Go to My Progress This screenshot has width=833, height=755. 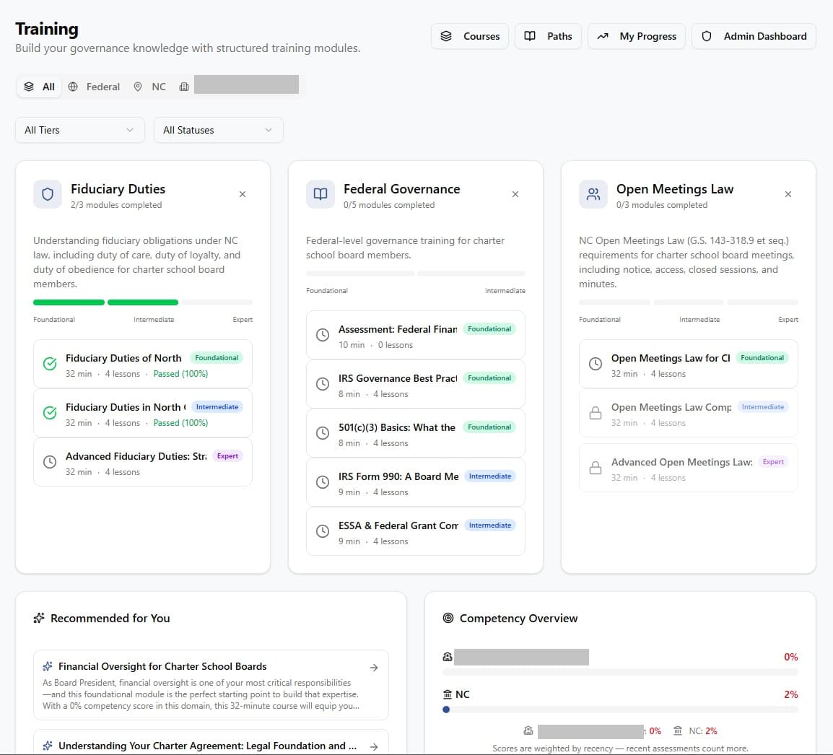tap(637, 36)
